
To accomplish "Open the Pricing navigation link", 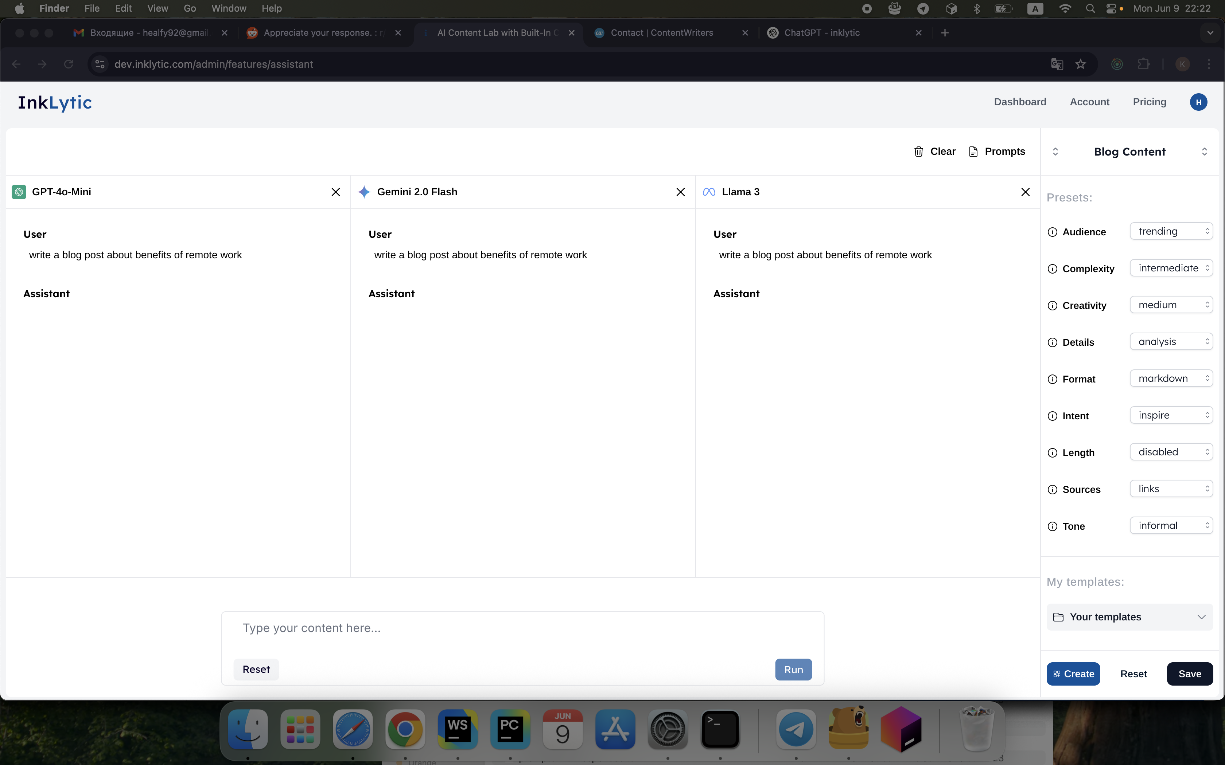I will point(1149,102).
